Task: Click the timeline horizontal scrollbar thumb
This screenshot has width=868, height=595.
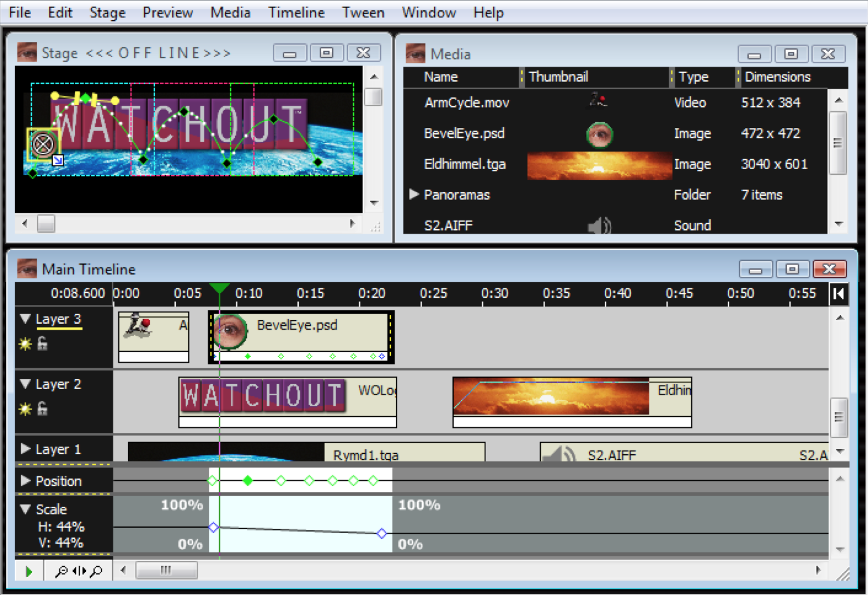Action: (x=166, y=570)
